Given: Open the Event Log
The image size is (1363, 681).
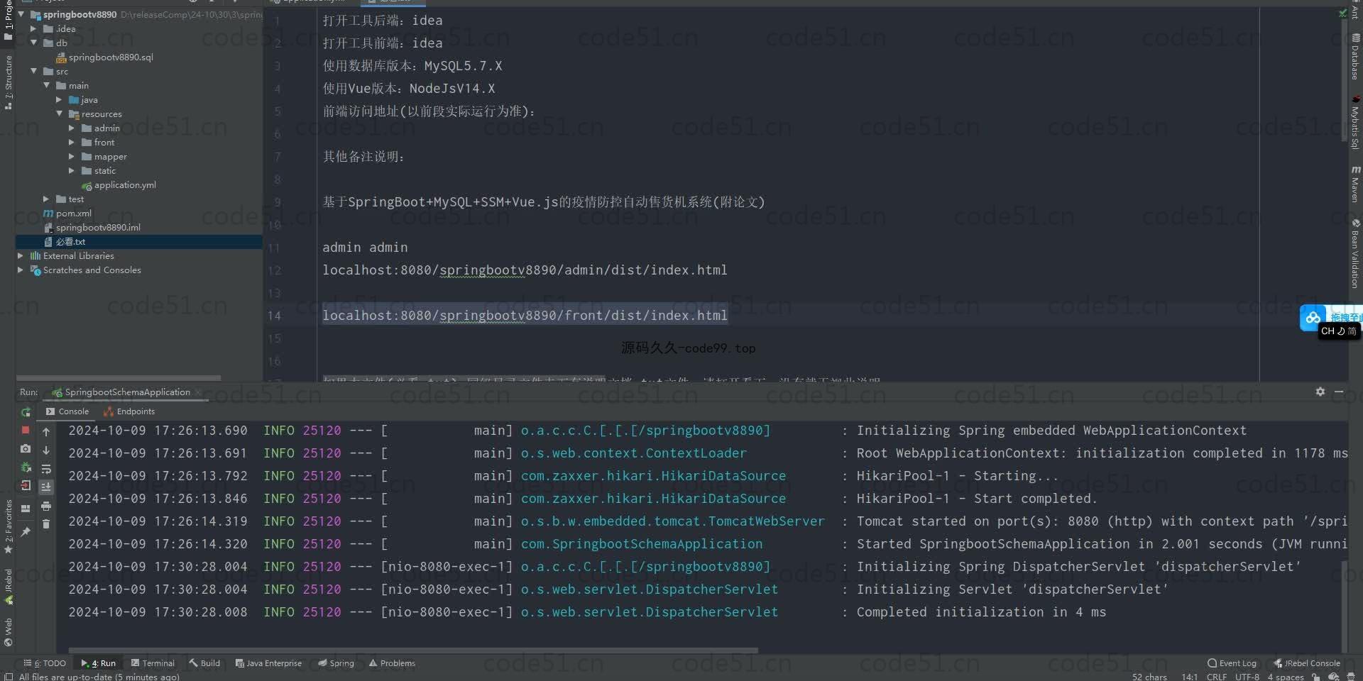Looking at the screenshot, I should tap(1232, 663).
